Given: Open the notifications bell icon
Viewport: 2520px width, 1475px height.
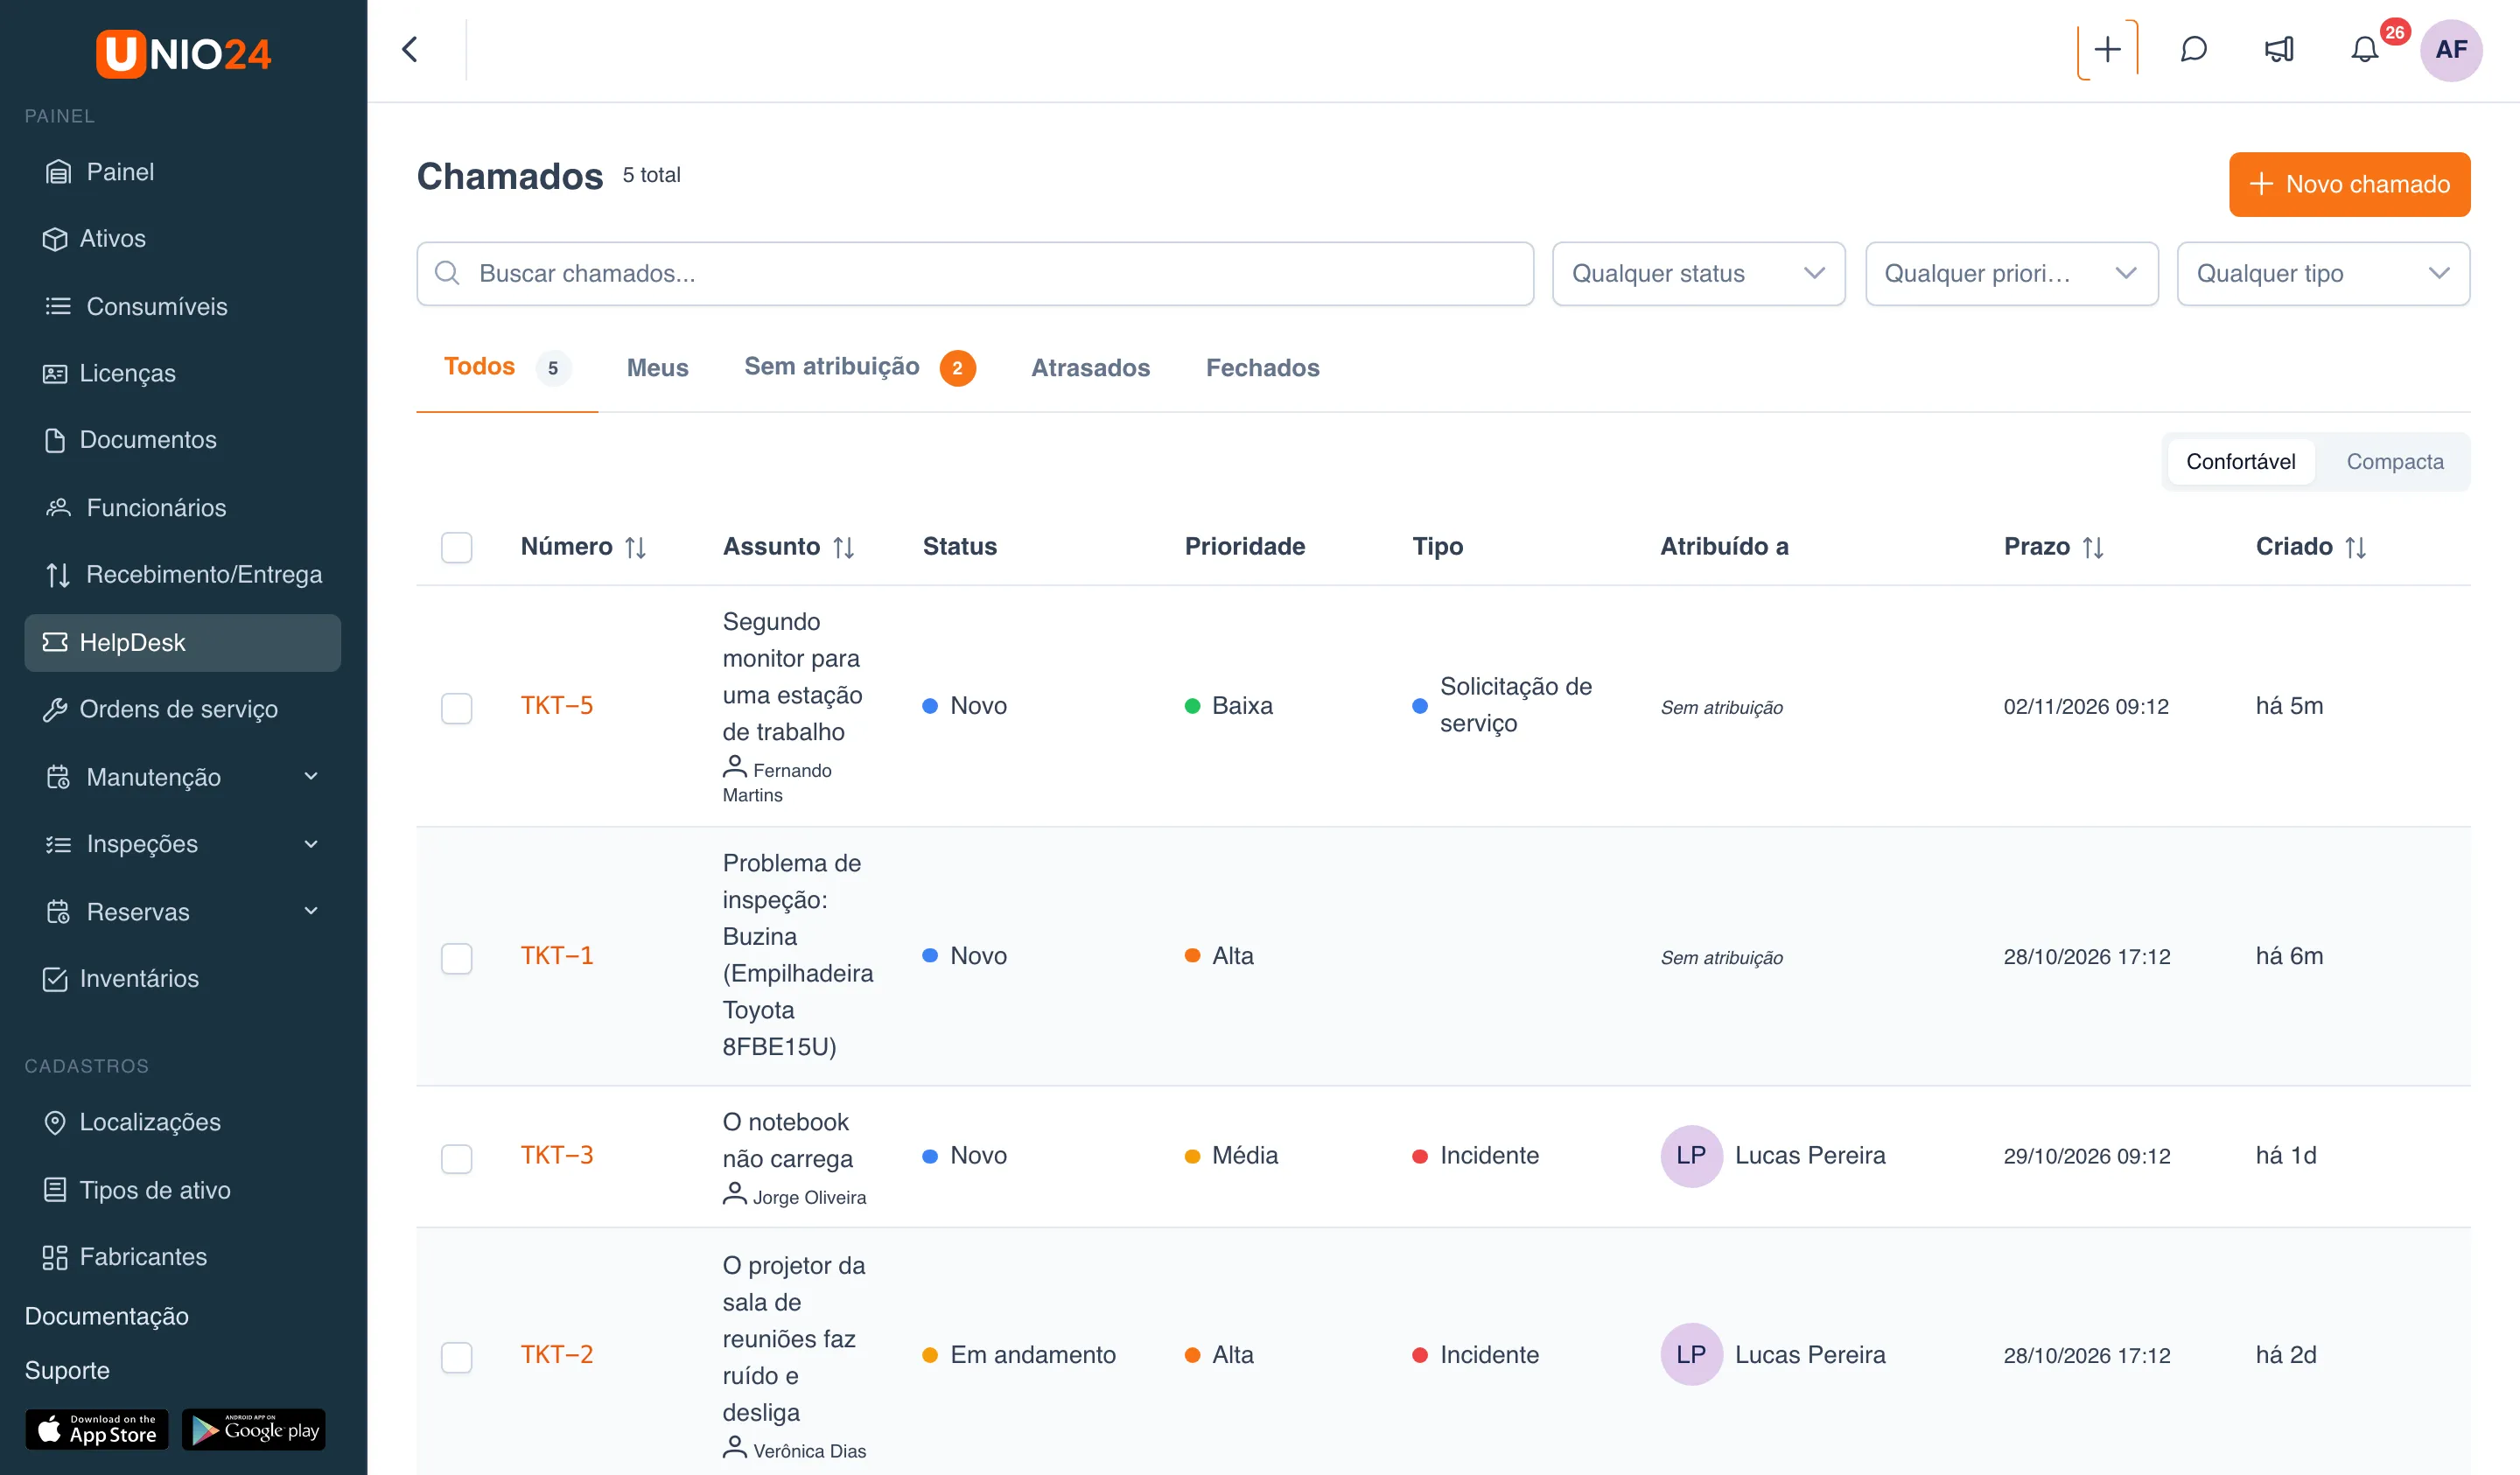Looking at the screenshot, I should point(2364,49).
